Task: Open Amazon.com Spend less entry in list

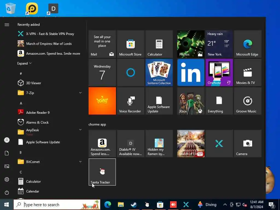Action: pos(49,53)
